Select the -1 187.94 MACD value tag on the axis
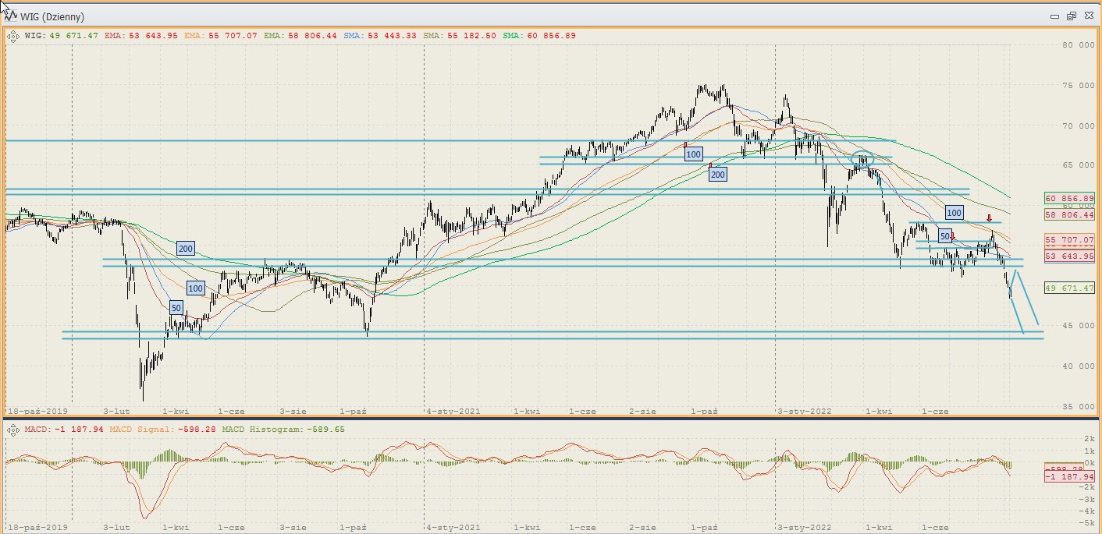 pyautogui.click(x=1068, y=477)
